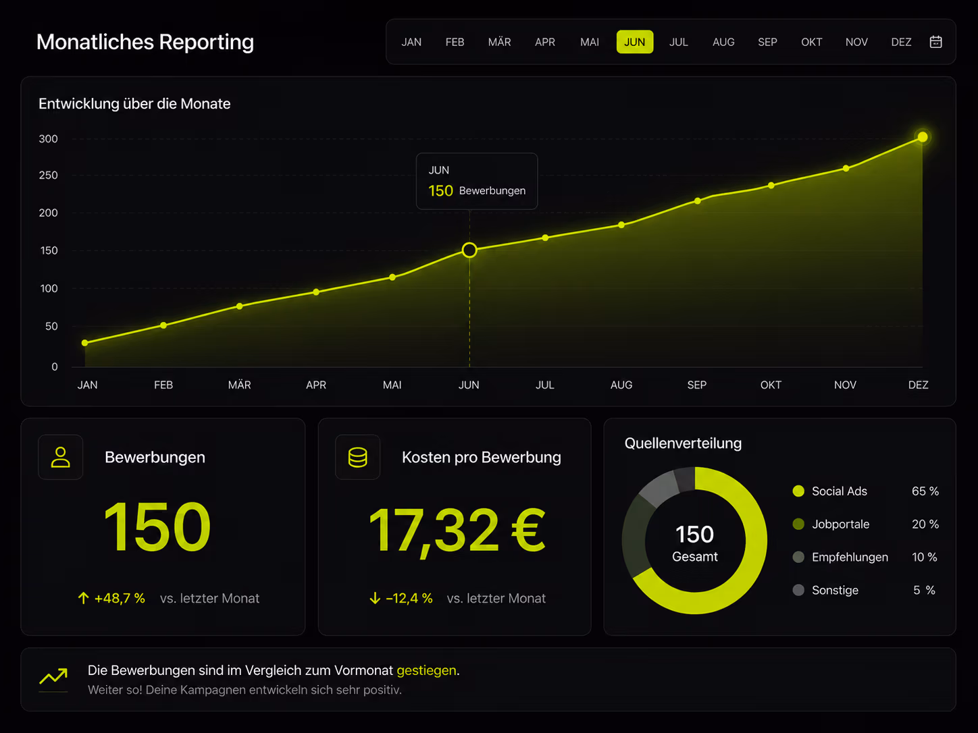Click the glowing DEZ data point on chart
The height and width of the screenshot is (733, 978).
tap(922, 137)
